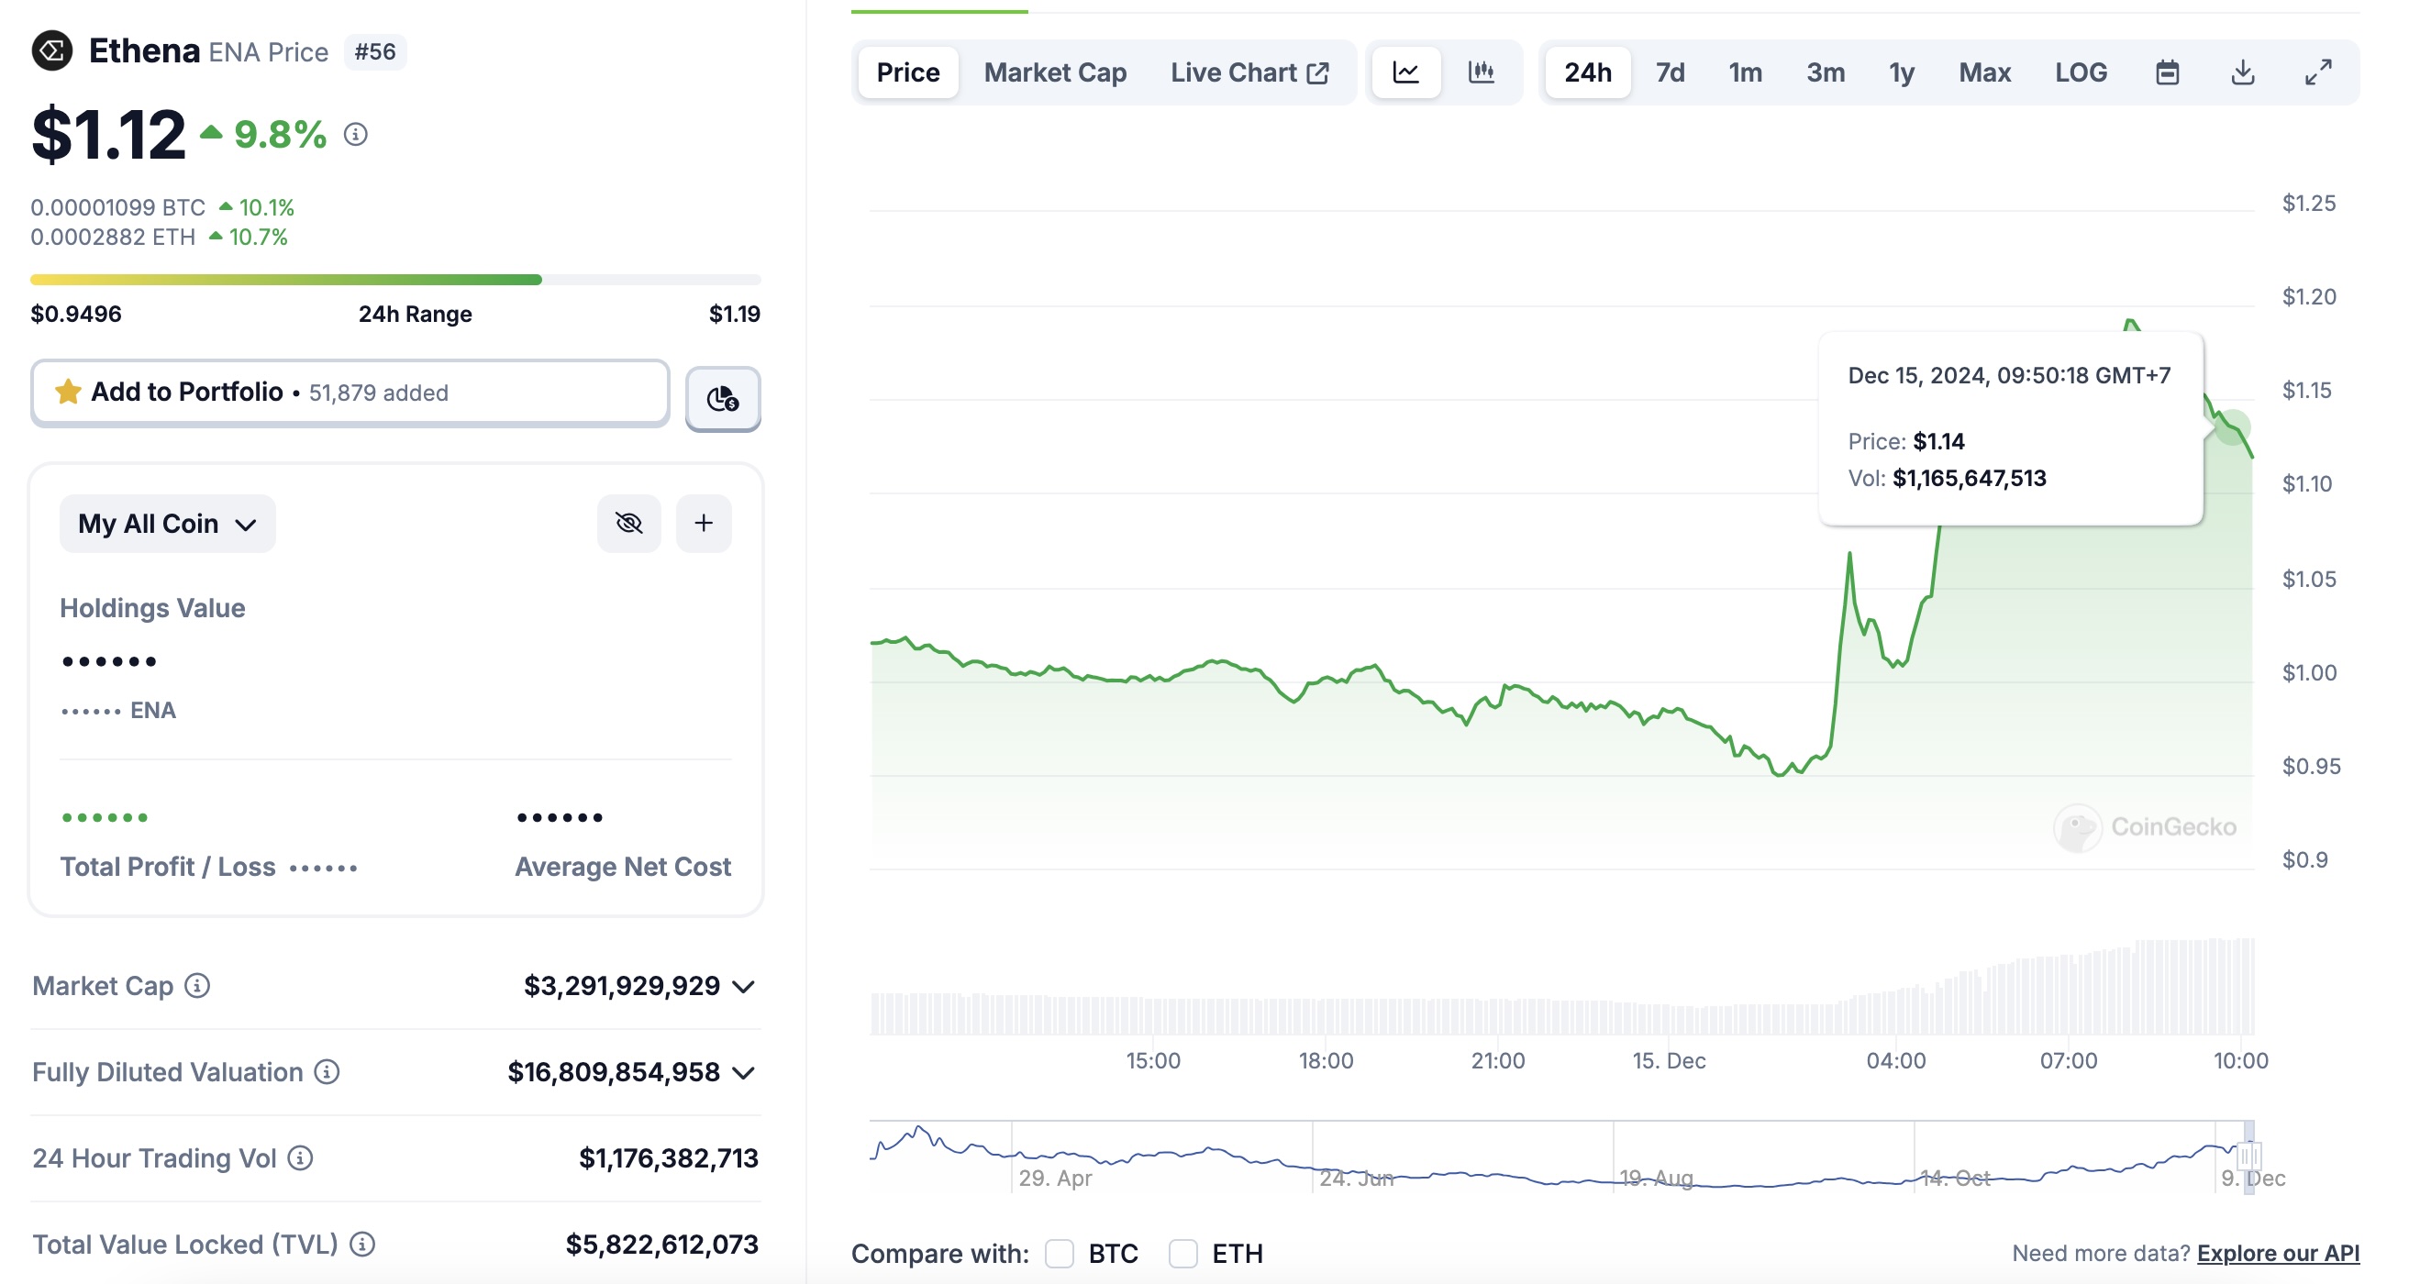Image resolution: width=2409 pixels, height=1284 pixels.
Task: Open price change info icon beside 9.8%
Action: point(355,135)
